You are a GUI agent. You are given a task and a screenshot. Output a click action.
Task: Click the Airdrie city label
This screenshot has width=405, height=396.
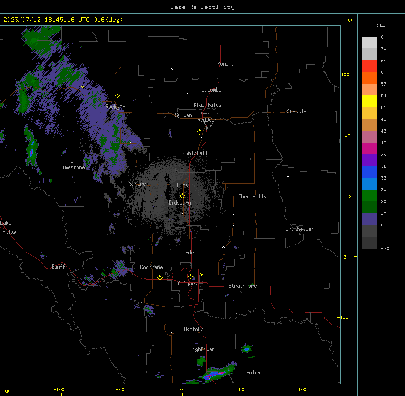click(189, 253)
